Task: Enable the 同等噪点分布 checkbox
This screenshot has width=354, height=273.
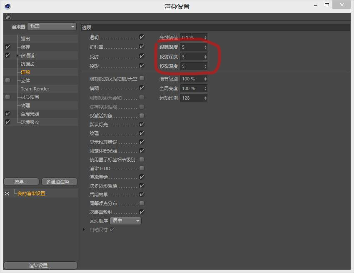Action: click(x=142, y=203)
